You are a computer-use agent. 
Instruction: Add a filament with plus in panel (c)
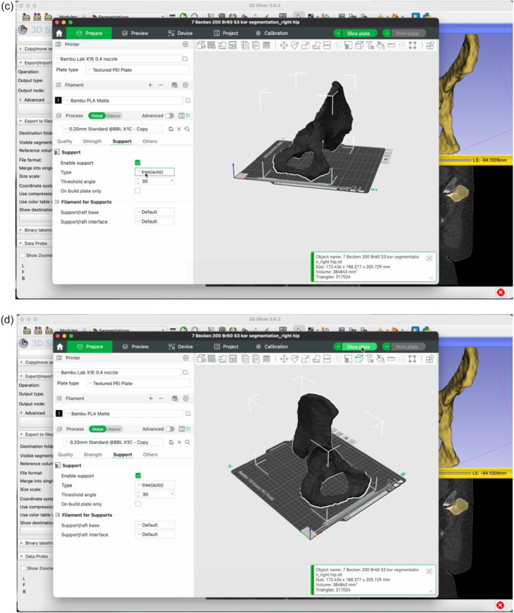[150, 85]
